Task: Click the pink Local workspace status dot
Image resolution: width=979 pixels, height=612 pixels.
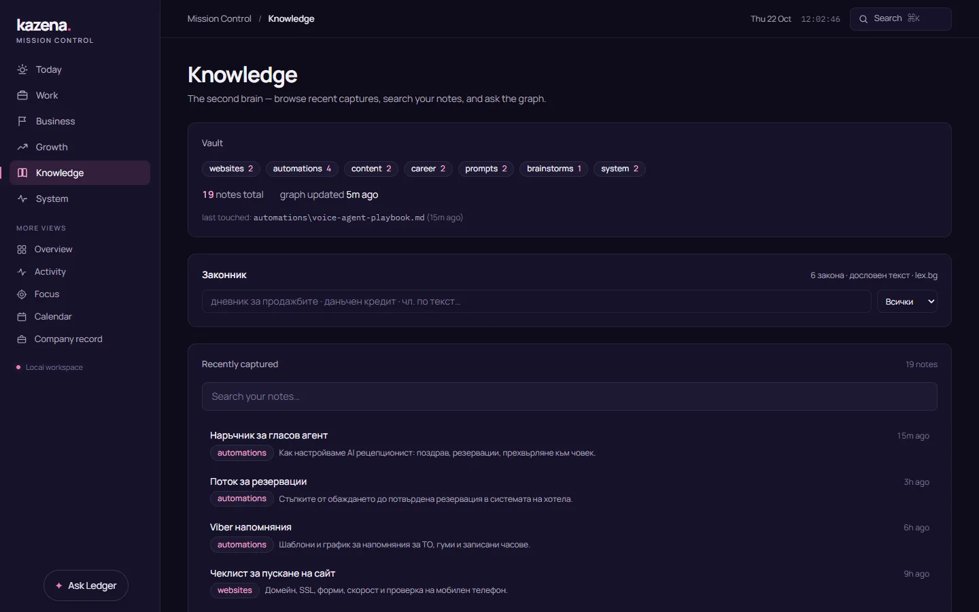Action: pyautogui.click(x=18, y=367)
